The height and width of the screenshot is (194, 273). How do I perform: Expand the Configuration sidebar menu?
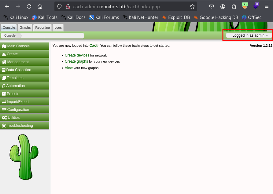(x=24, y=110)
